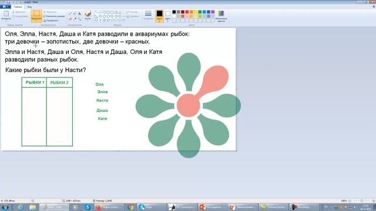Open Internet Explorer from the taskbar
Screen dimensions: 376x211
tap(21, 207)
